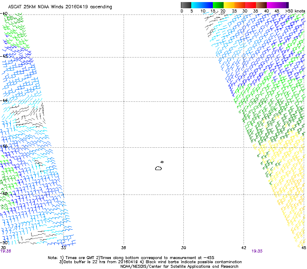This screenshot has height=269, width=307.
Task: Click the longitude label 45
Action: (304, 248)
